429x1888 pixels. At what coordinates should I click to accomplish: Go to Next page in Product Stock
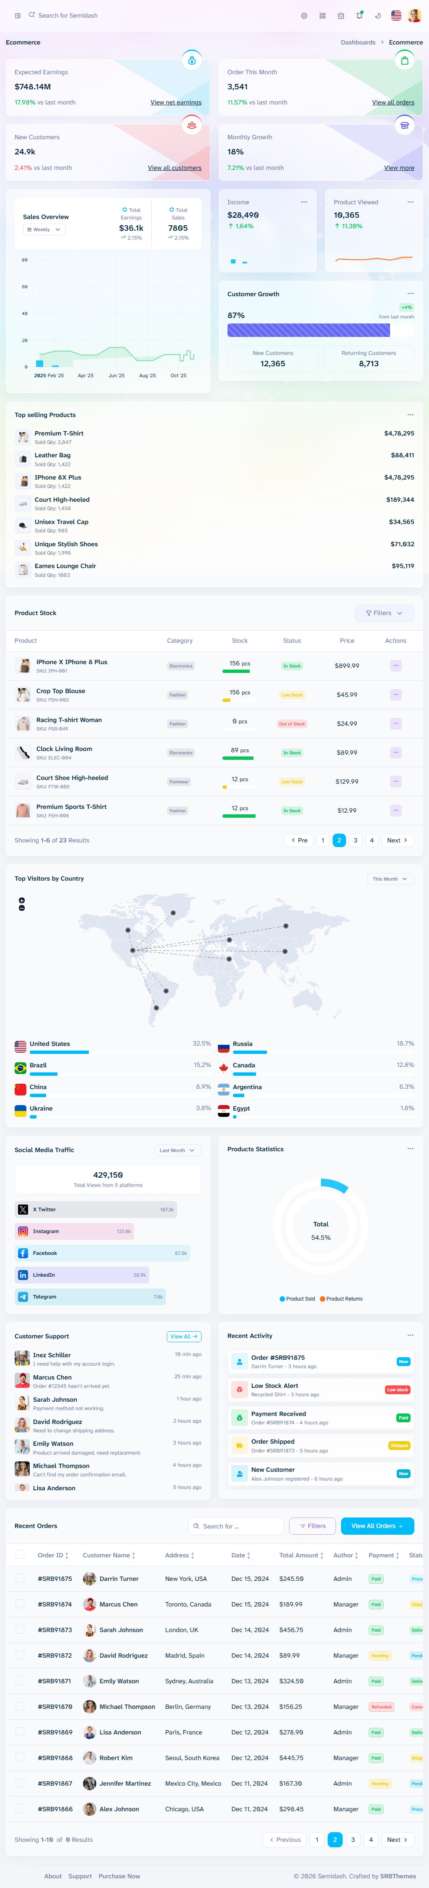(398, 841)
